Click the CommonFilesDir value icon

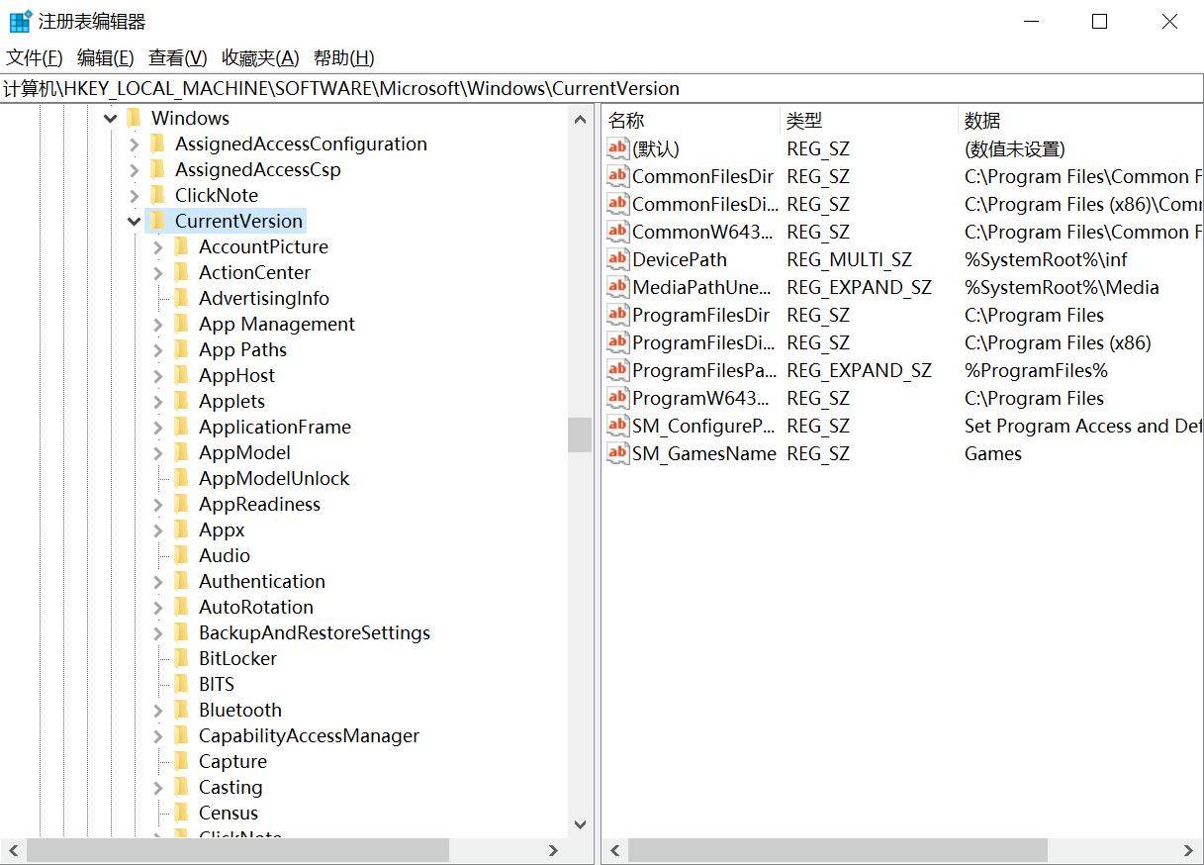[x=617, y=176]
